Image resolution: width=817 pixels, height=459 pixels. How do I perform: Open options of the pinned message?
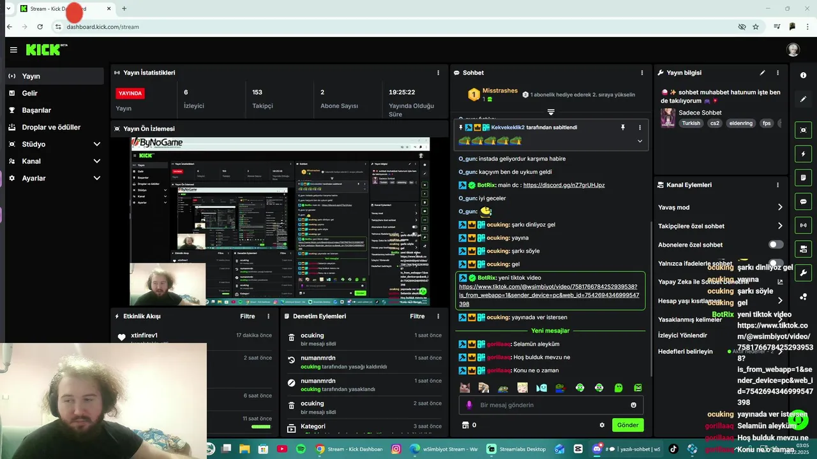click(640, 127)
